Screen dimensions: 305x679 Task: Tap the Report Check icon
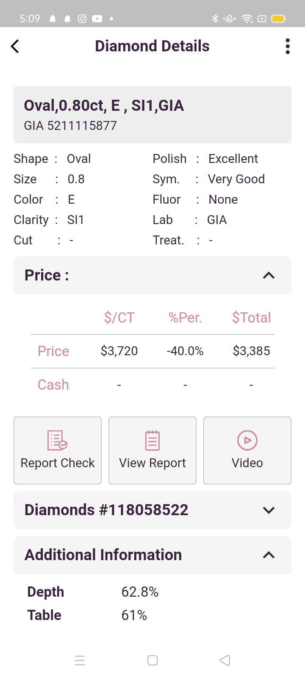pos(57,440)
